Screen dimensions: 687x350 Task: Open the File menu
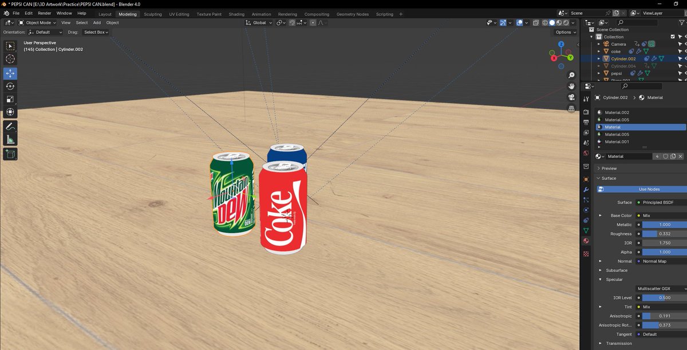coord(16,13)
